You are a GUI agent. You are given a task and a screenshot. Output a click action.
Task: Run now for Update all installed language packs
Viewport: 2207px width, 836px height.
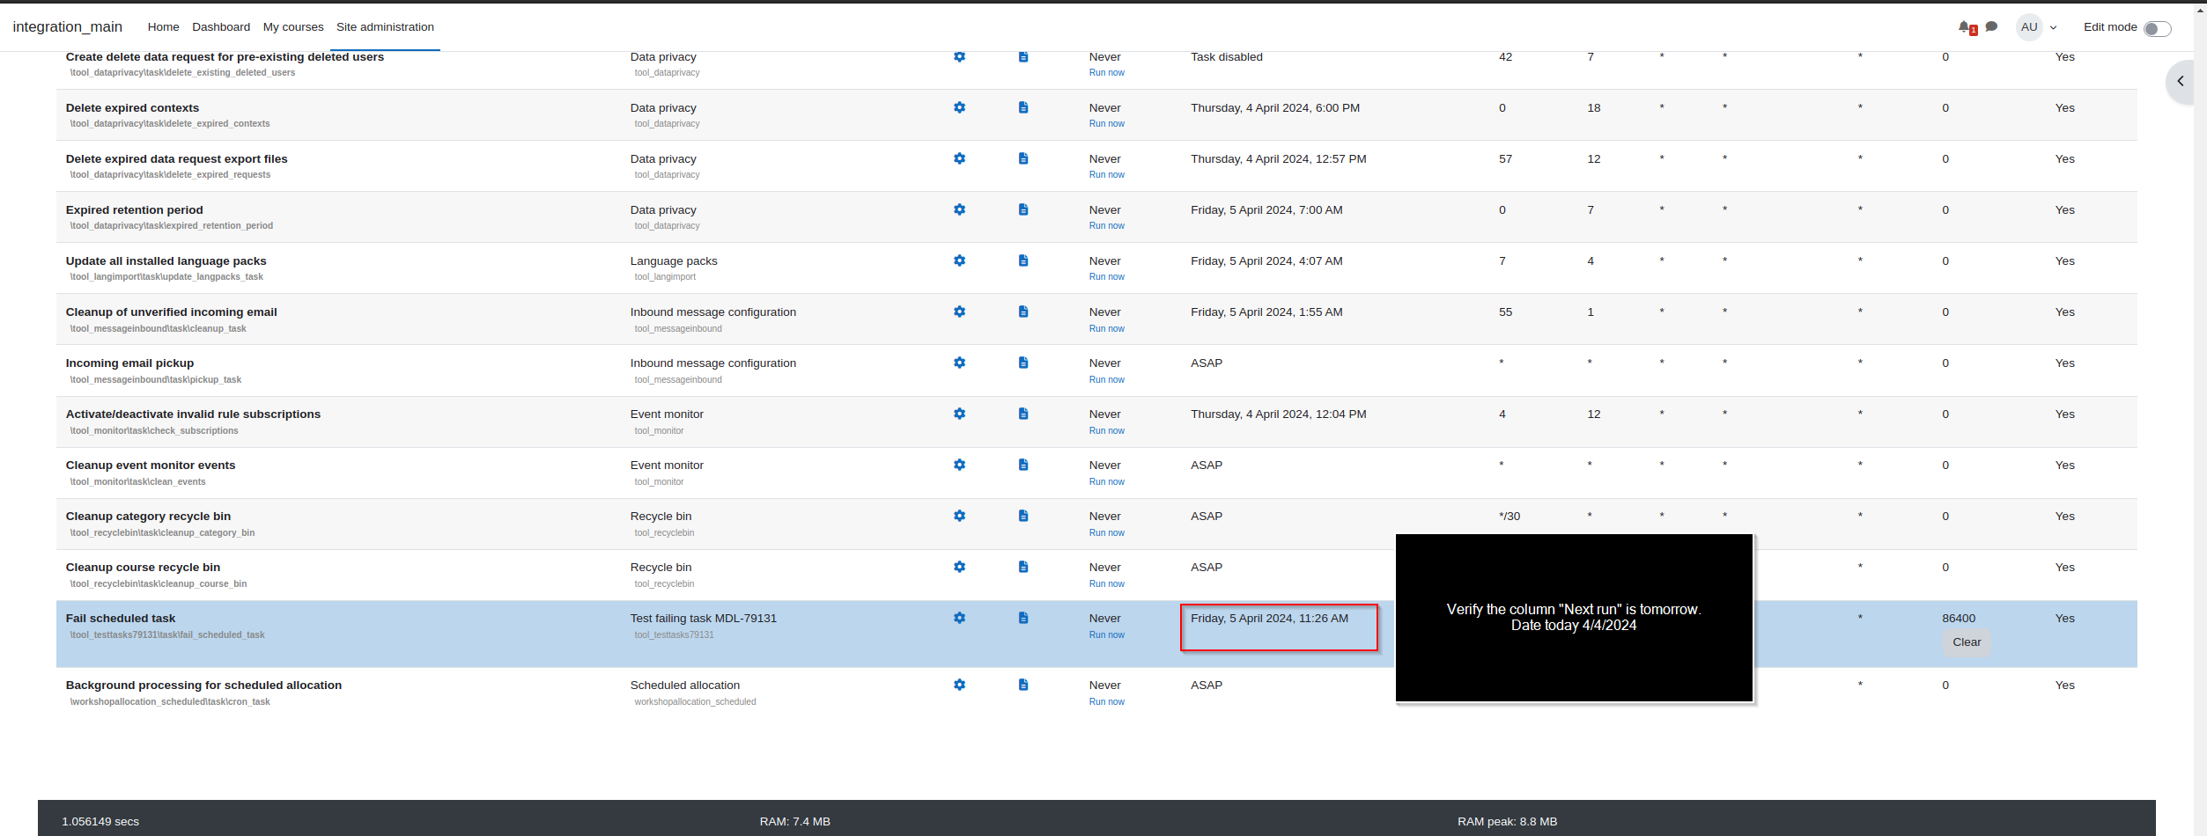tap(1106, 277)
